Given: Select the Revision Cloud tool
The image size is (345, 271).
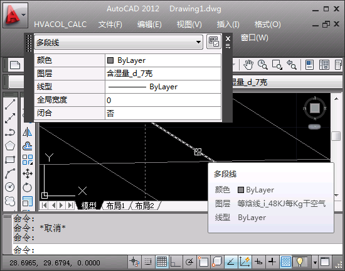Looking at the screenshot, I should tap(10, 201).
